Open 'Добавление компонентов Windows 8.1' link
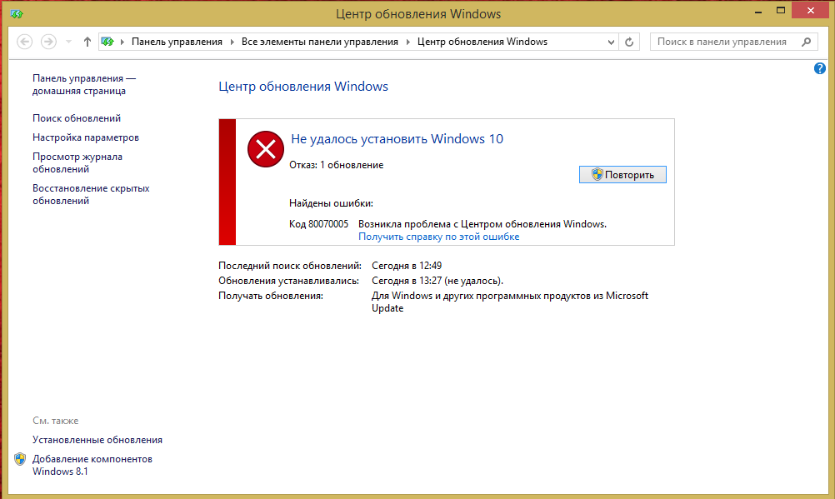 coord(92,465)
